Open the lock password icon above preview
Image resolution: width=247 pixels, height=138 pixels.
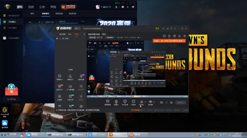point(169,36)
